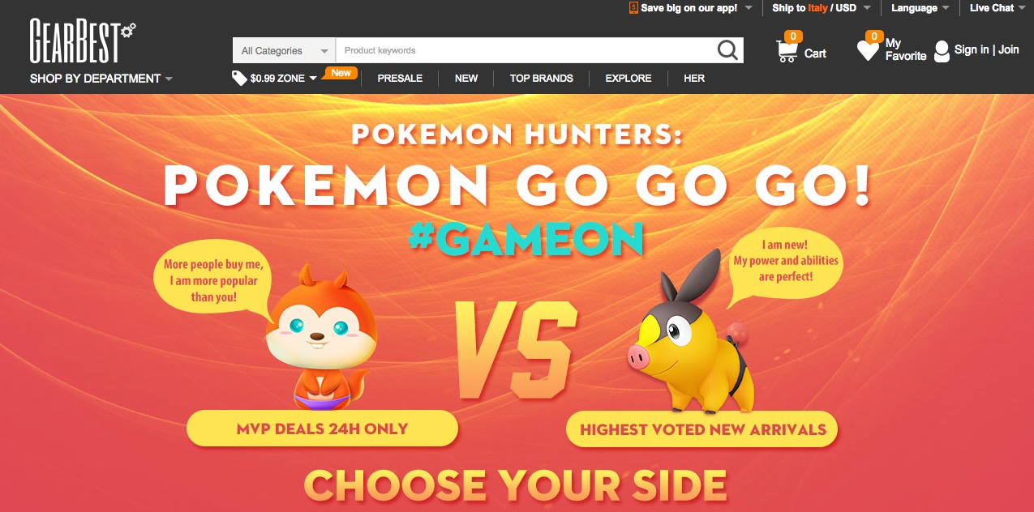Click the user profile silhouette icon
This screenshot has width=1034, height=512.
[x=942, y=51]
